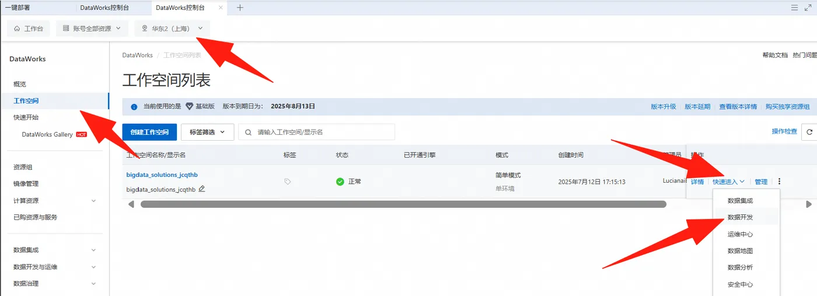The height and width of the screenshot is (296, 817).
Task: Select 安全中心 from the quick-enter menu
Action: (740, 284)
